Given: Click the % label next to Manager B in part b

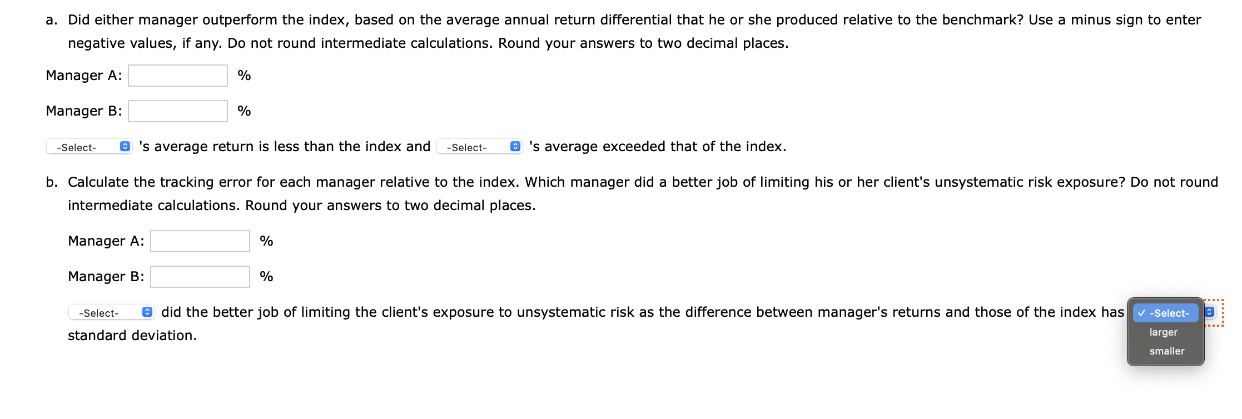Looking at the screenshot, I should tap(266, 276).
